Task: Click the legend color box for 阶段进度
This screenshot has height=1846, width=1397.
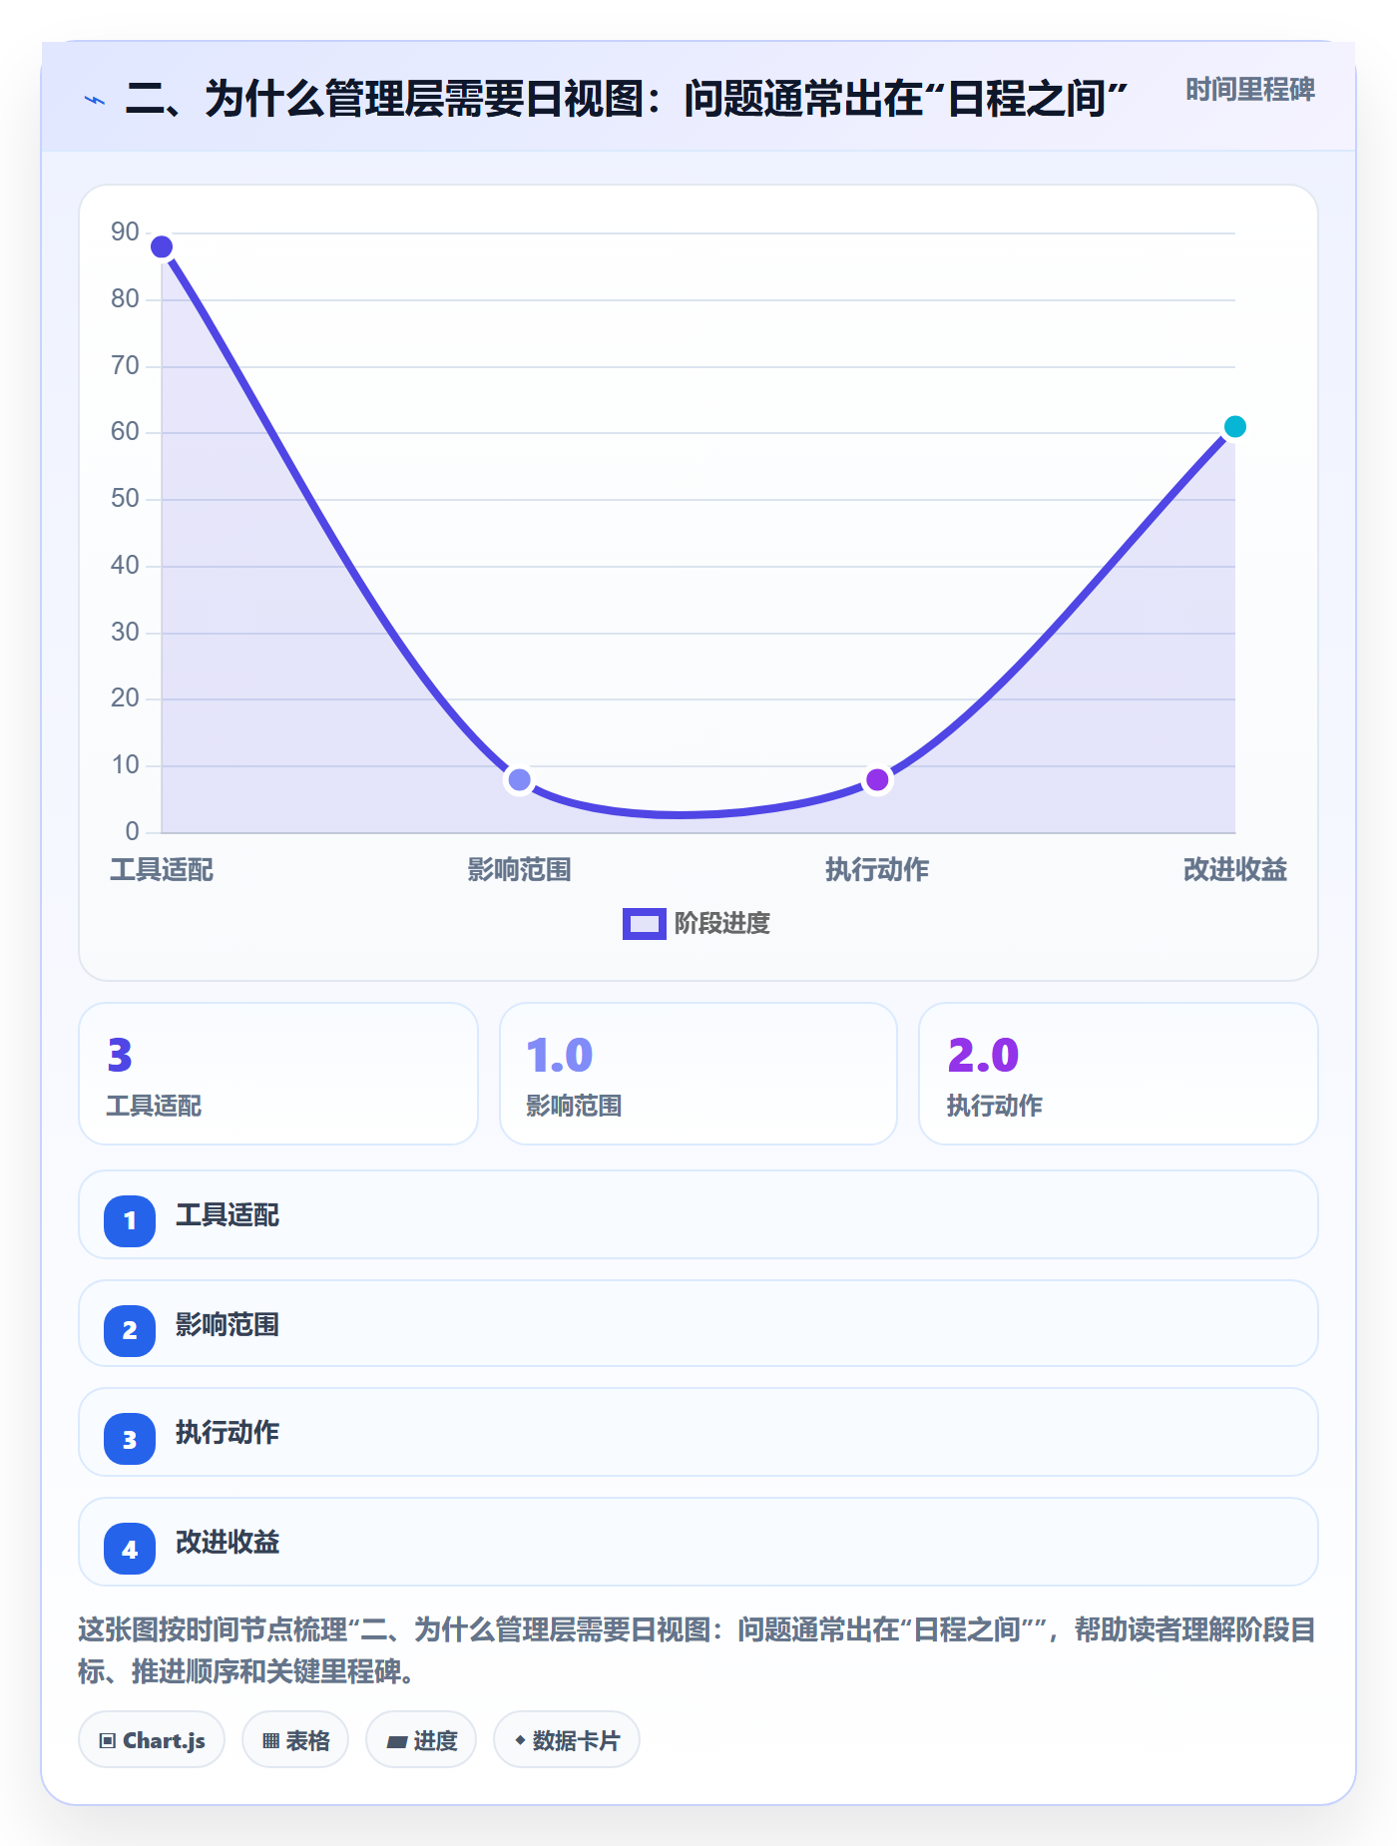Action: [645, 924]
